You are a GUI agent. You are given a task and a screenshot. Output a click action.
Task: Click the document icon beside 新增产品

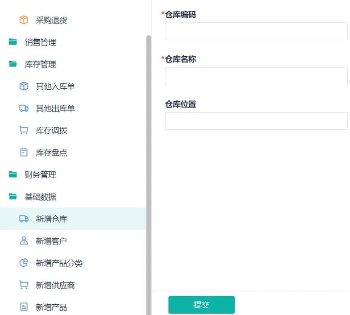[x=24, y=307]
